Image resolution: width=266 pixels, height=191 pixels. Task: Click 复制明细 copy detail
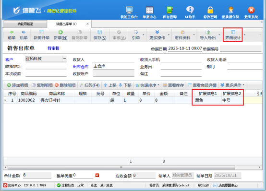click(42, 85)
